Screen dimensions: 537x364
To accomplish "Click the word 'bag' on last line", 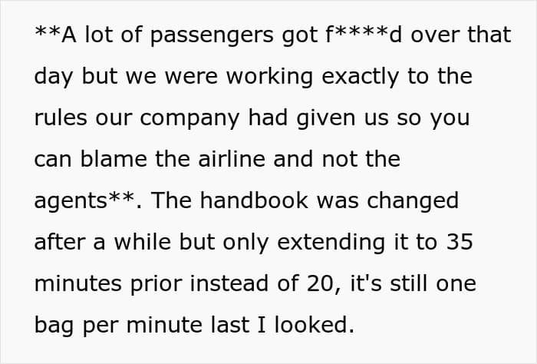I will 54,326.
